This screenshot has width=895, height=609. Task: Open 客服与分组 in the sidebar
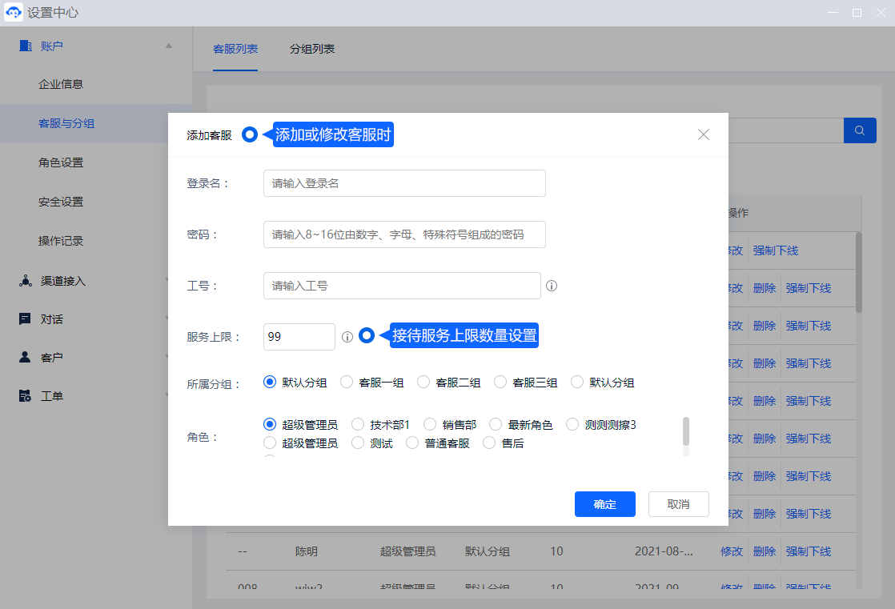(x=66, y=123)
